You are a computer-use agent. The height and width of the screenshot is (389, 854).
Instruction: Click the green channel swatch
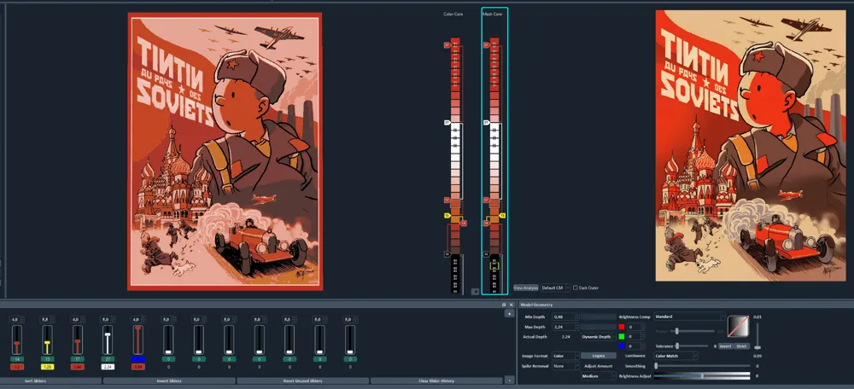[622, 336]
